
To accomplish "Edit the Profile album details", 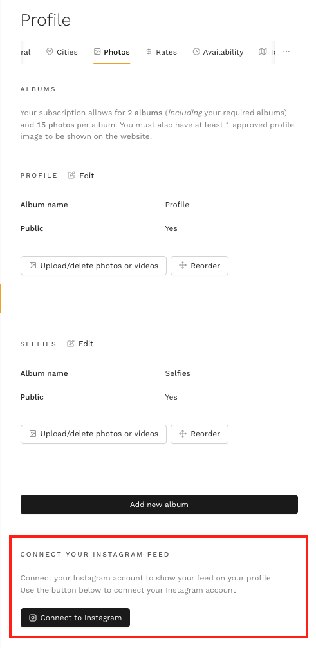I will [81, 175].
